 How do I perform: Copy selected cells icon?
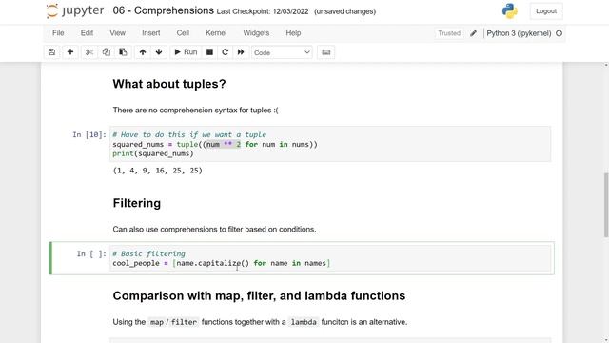[x=106, y=52]
